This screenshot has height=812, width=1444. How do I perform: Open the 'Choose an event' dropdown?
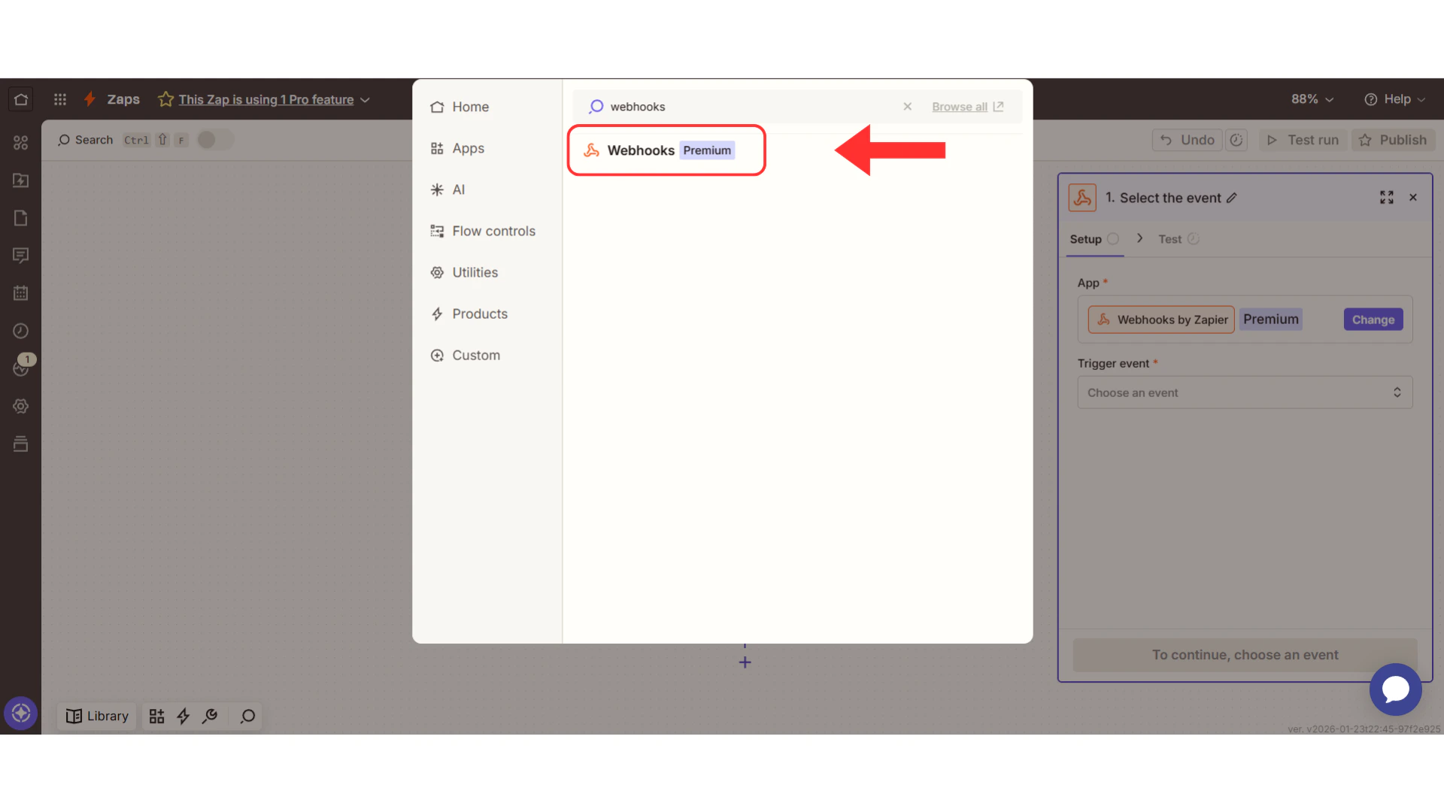(x=1244, y=392)
